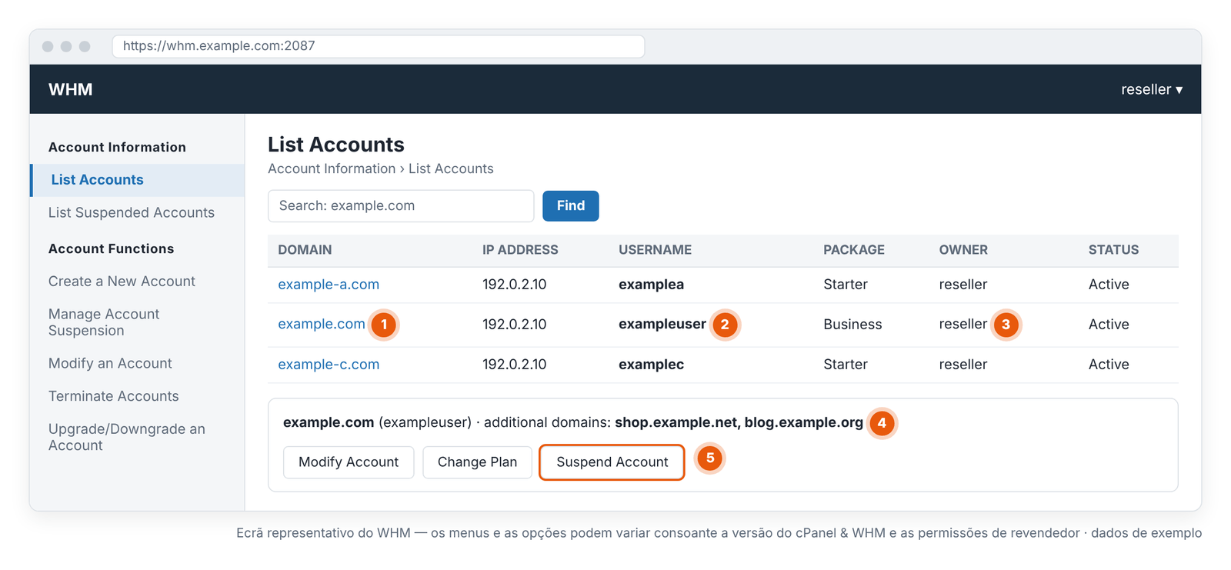Open Modify an Account in sidebar
Viewport: 1231px width, 570px height.
click(x=110, y=364)
